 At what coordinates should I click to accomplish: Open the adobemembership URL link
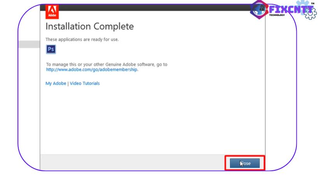tap(92, 70)
